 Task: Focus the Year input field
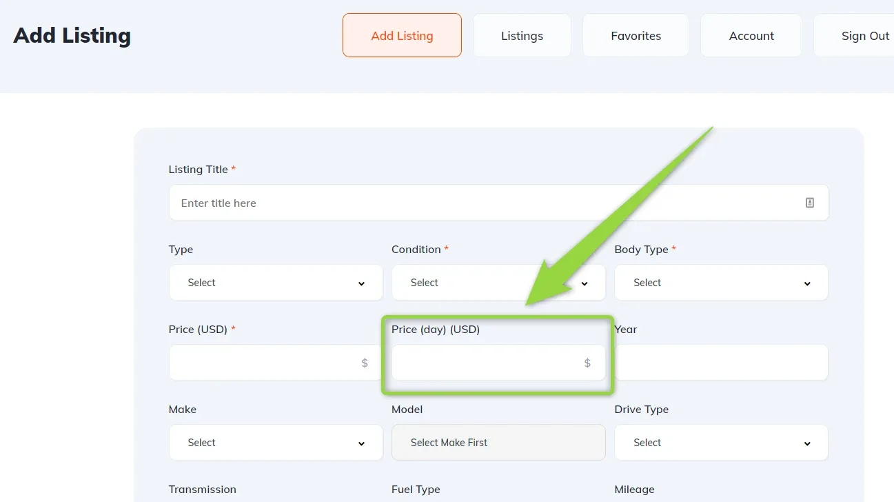click(x=721, y=363)
